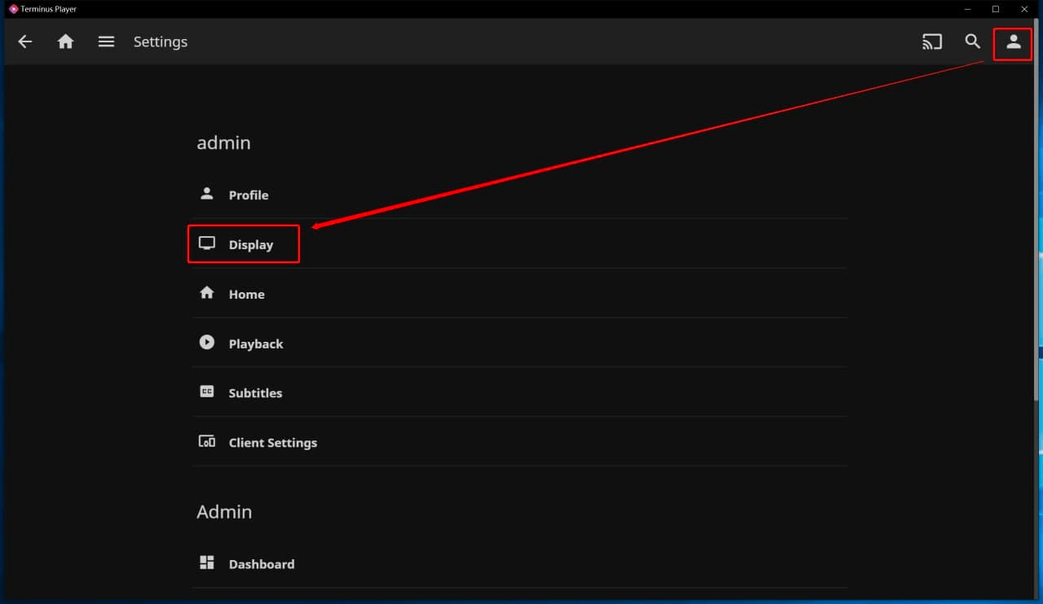Go back using the left arrow

pos(25,42)
